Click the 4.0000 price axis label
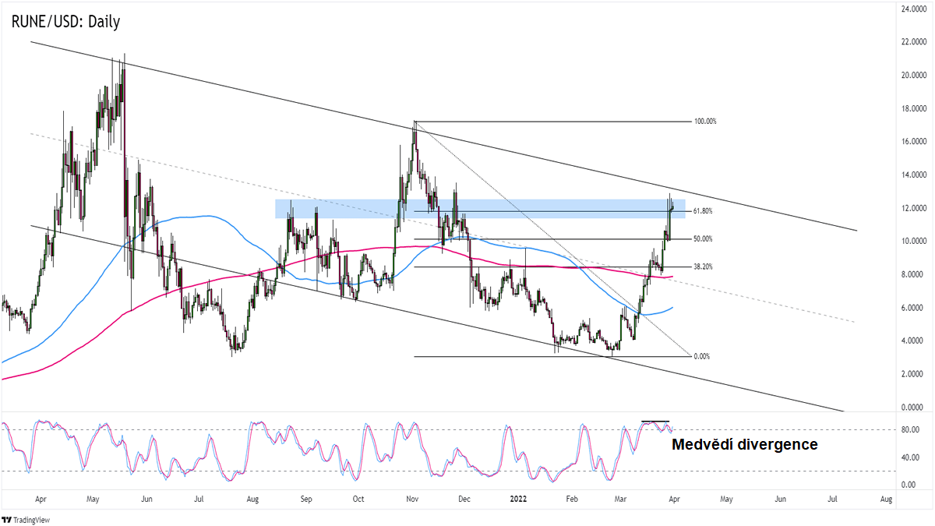 tap(911, 341)
